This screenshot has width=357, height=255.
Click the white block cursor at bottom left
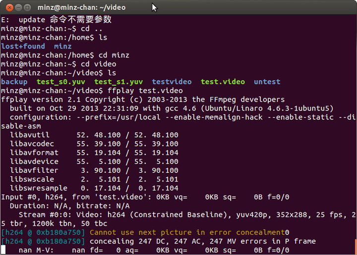3,250
